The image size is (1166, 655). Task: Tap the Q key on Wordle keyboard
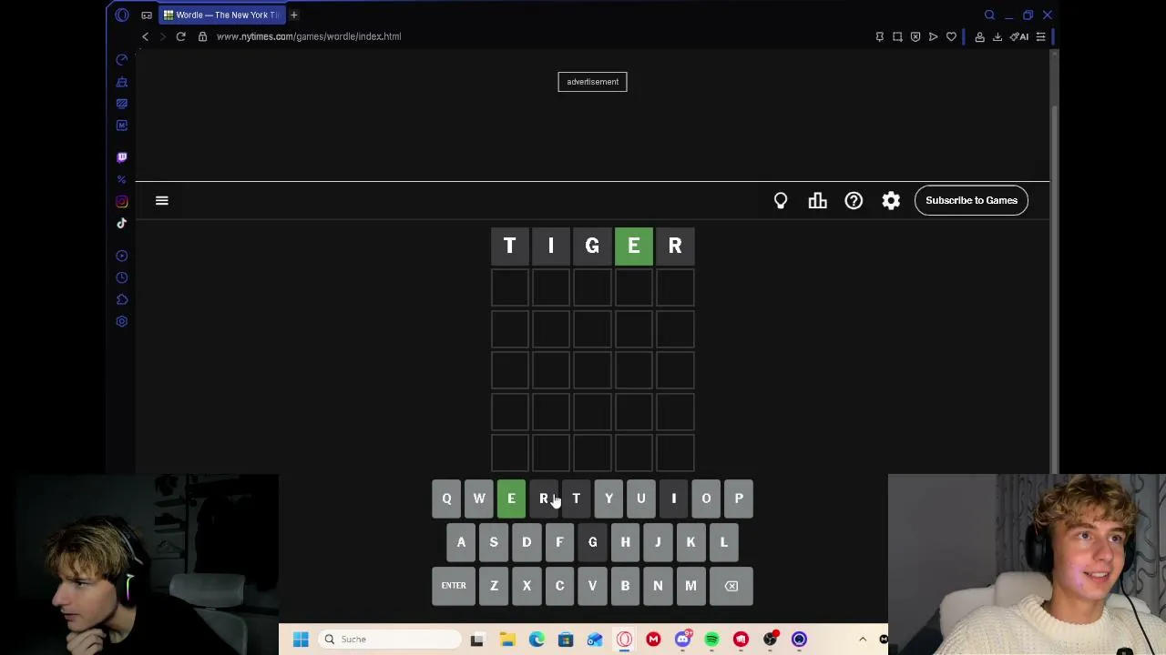pos(446,499)
